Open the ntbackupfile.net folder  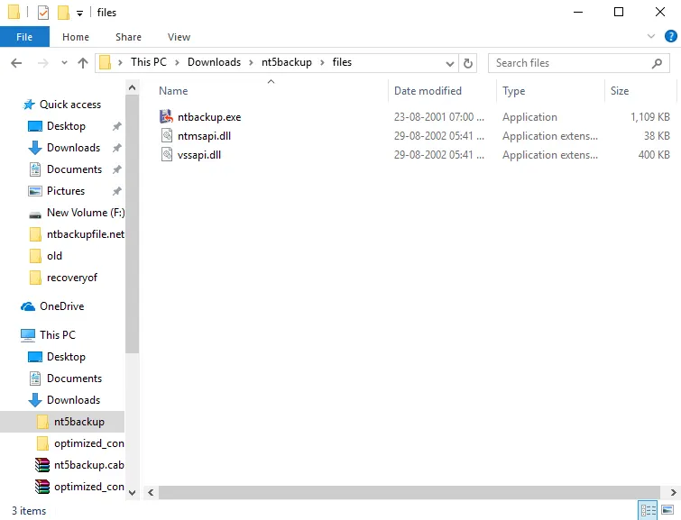click(86, 234)
